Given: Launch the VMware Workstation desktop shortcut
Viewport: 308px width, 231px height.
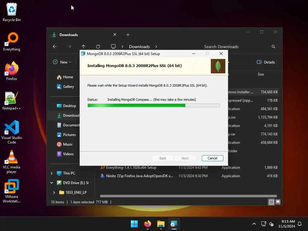Looking at the screenshot, I should click(12, 191).
